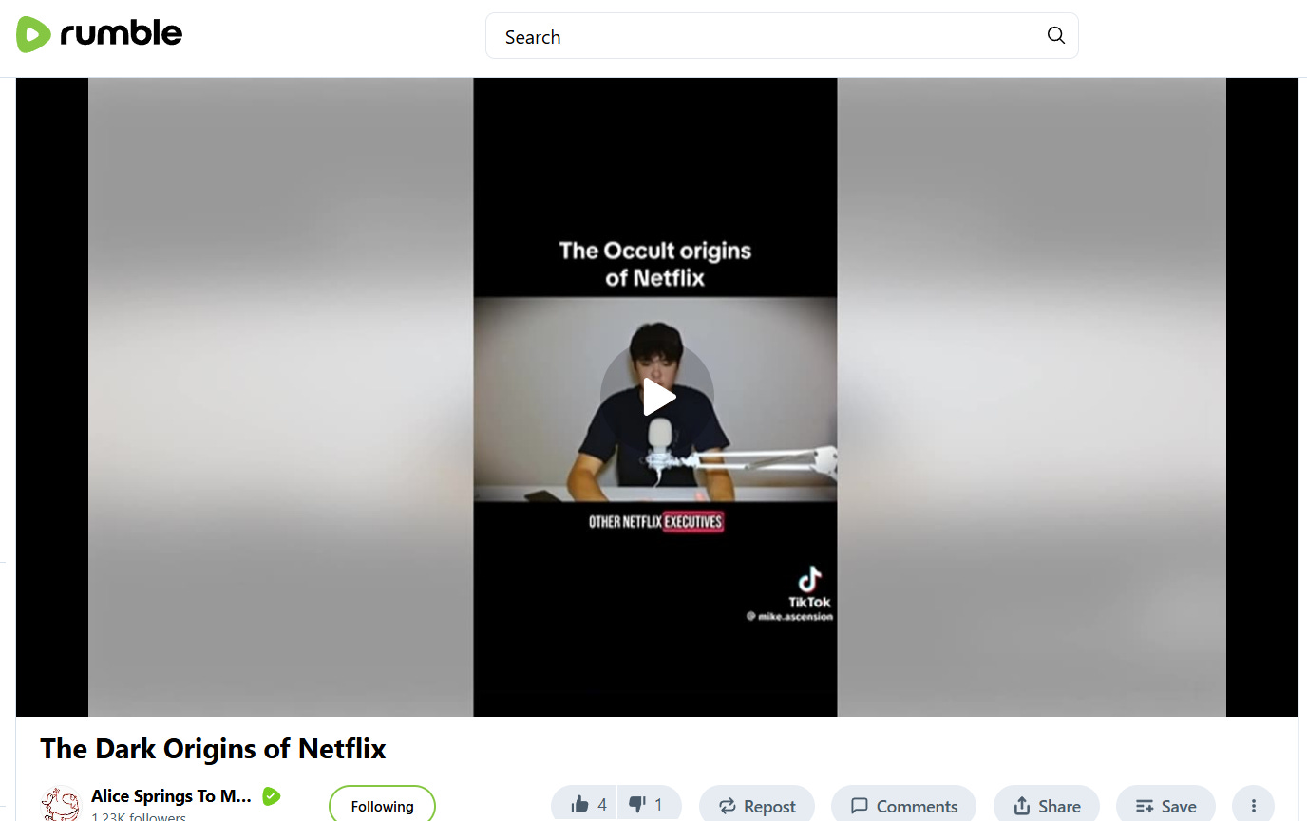This screenshot has height=821, width=1307.
Task: Open the Alice Springs To M... channel
Action: (x=171, y=796)
